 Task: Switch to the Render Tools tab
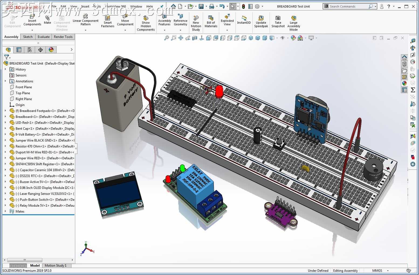coord(63,37)
